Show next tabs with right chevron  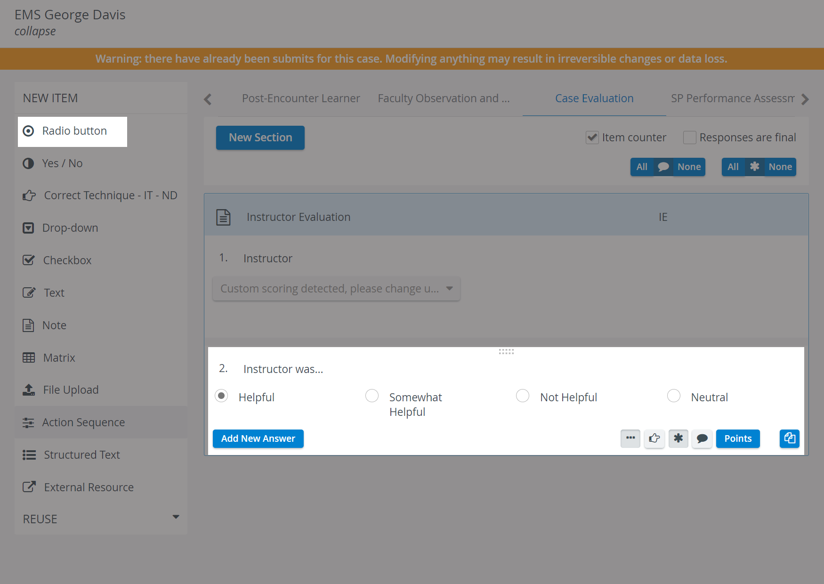(805, 99)
